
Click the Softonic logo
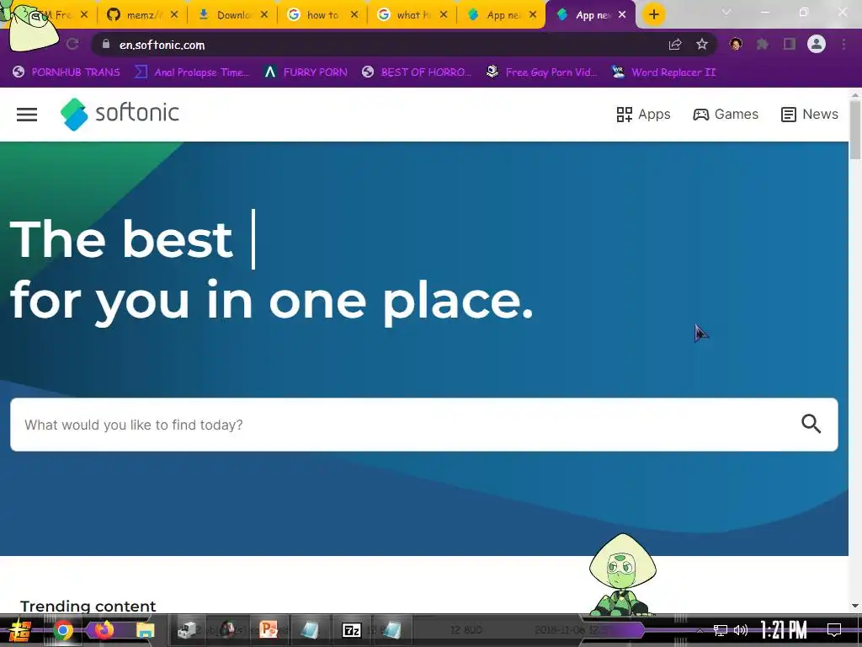coord(120,114)
